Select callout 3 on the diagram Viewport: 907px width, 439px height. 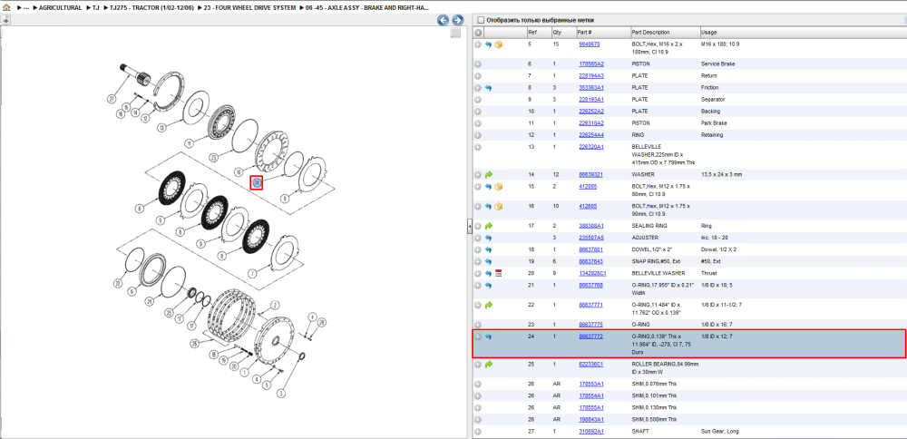282,393
